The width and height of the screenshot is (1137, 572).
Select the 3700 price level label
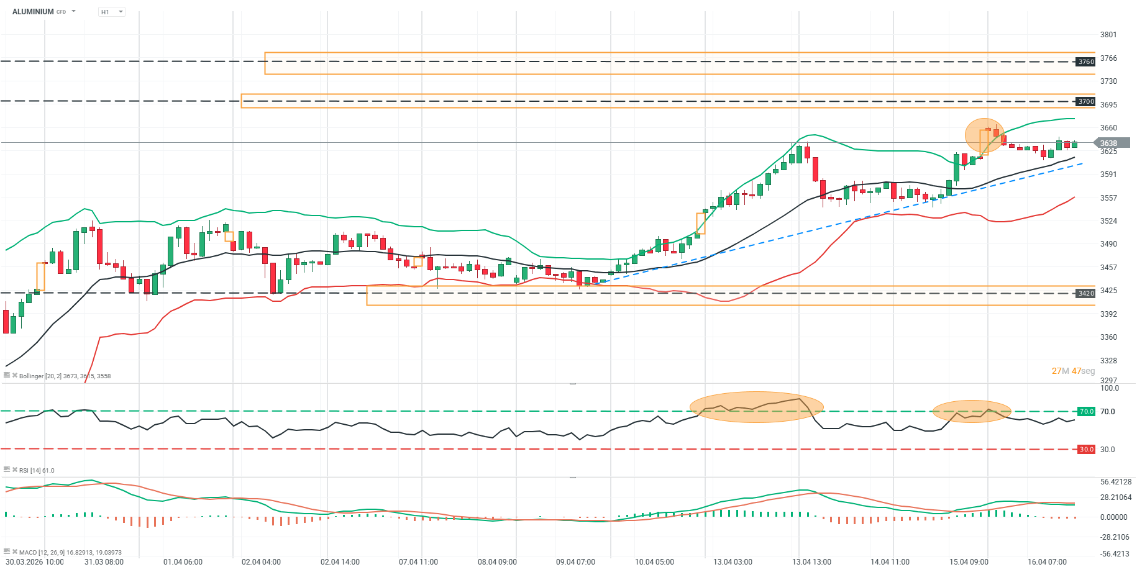coord(1085,101)
